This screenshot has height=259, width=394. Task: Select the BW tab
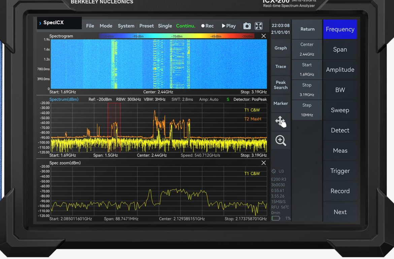click(340, 90)
